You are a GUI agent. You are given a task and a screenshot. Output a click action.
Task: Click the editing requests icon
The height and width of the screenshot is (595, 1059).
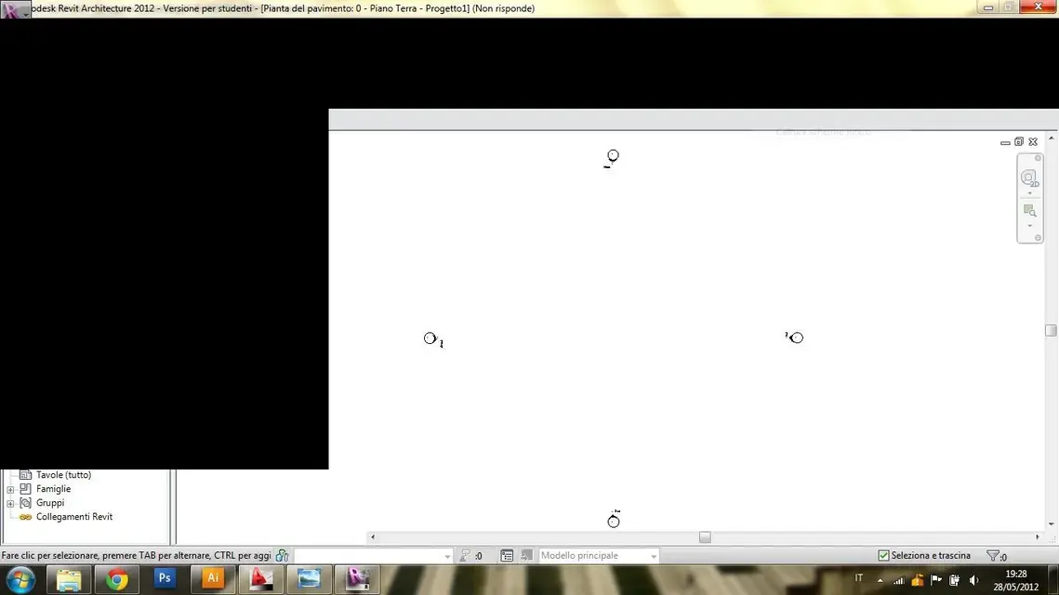tap(465, 556)
